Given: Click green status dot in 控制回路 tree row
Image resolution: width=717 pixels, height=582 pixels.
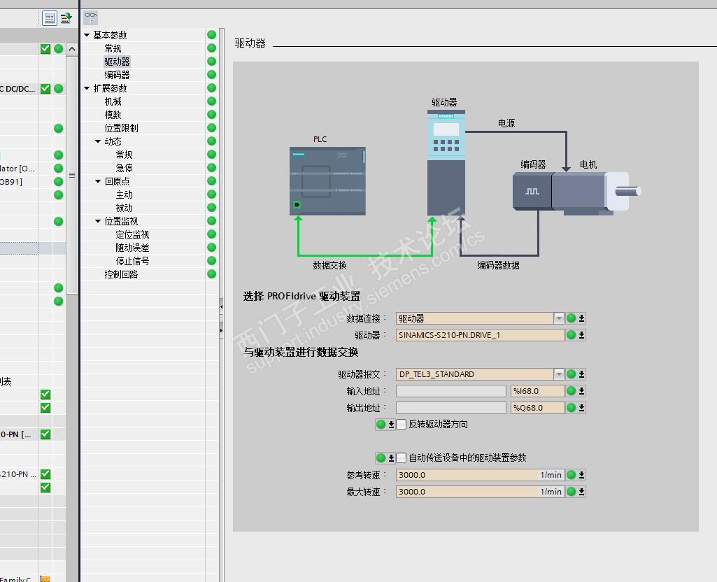Looking at the screenshot, I should click(211, 274).
